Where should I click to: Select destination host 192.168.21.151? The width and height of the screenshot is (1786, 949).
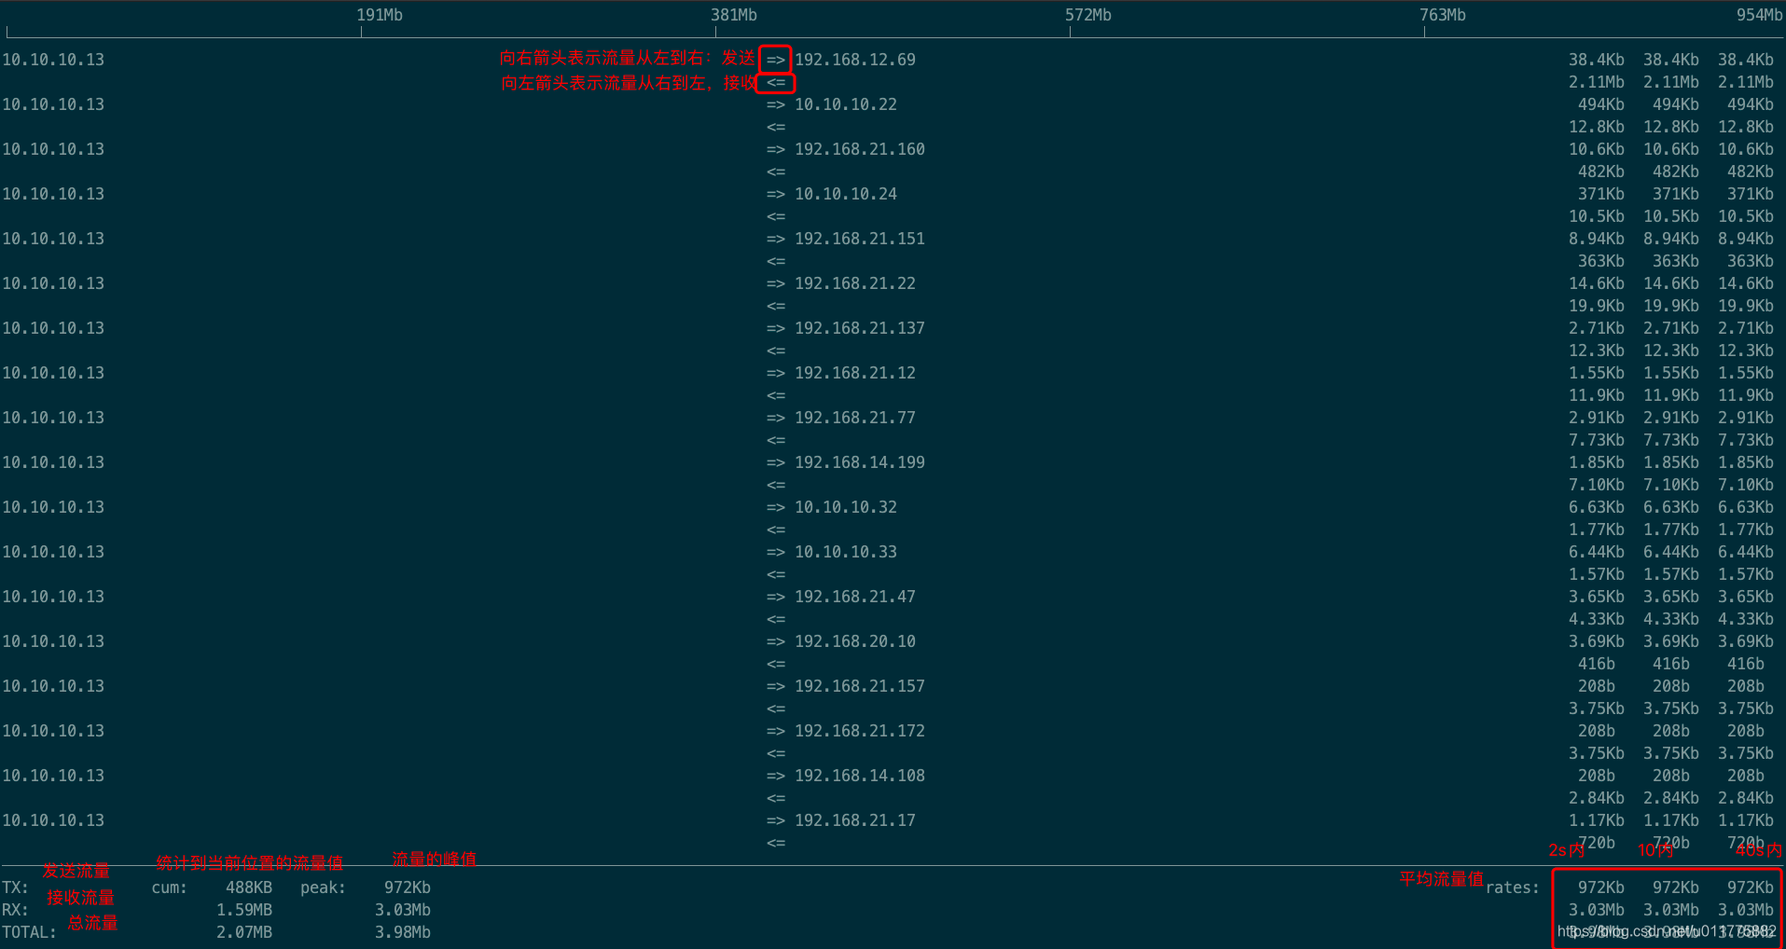[x=860, y=239]
